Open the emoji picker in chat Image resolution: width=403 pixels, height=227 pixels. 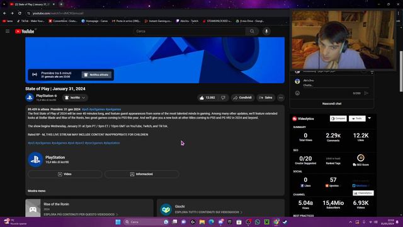click(297, 93)
